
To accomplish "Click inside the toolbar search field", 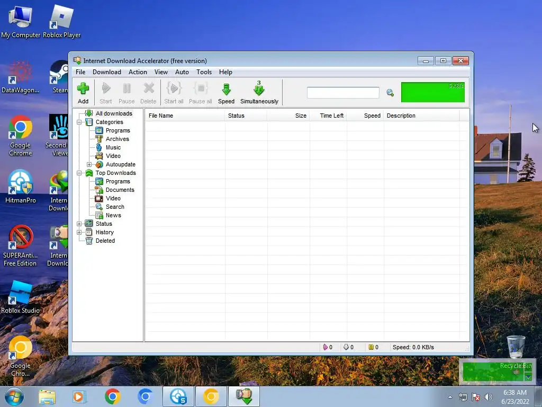I will coord(343,92).
